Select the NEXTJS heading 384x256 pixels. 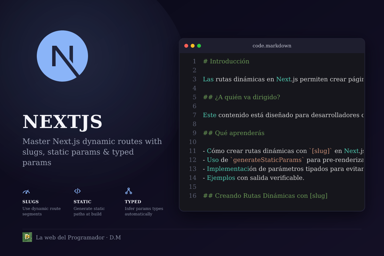[62, 122]
